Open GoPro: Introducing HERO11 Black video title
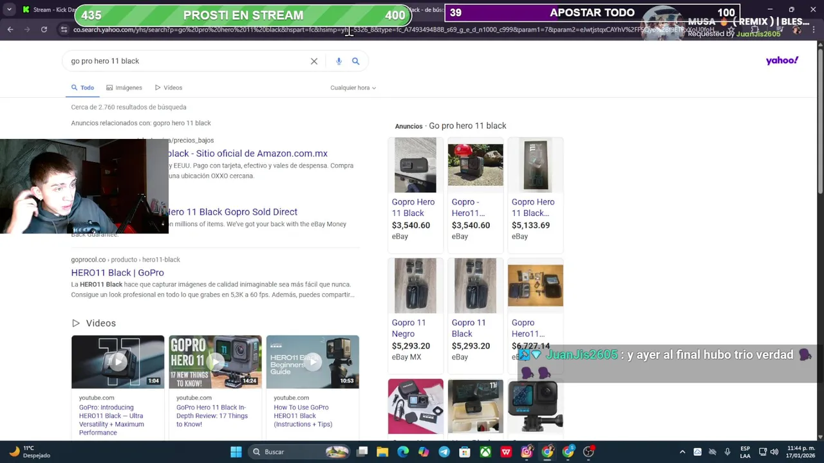 tap(112, 420)
